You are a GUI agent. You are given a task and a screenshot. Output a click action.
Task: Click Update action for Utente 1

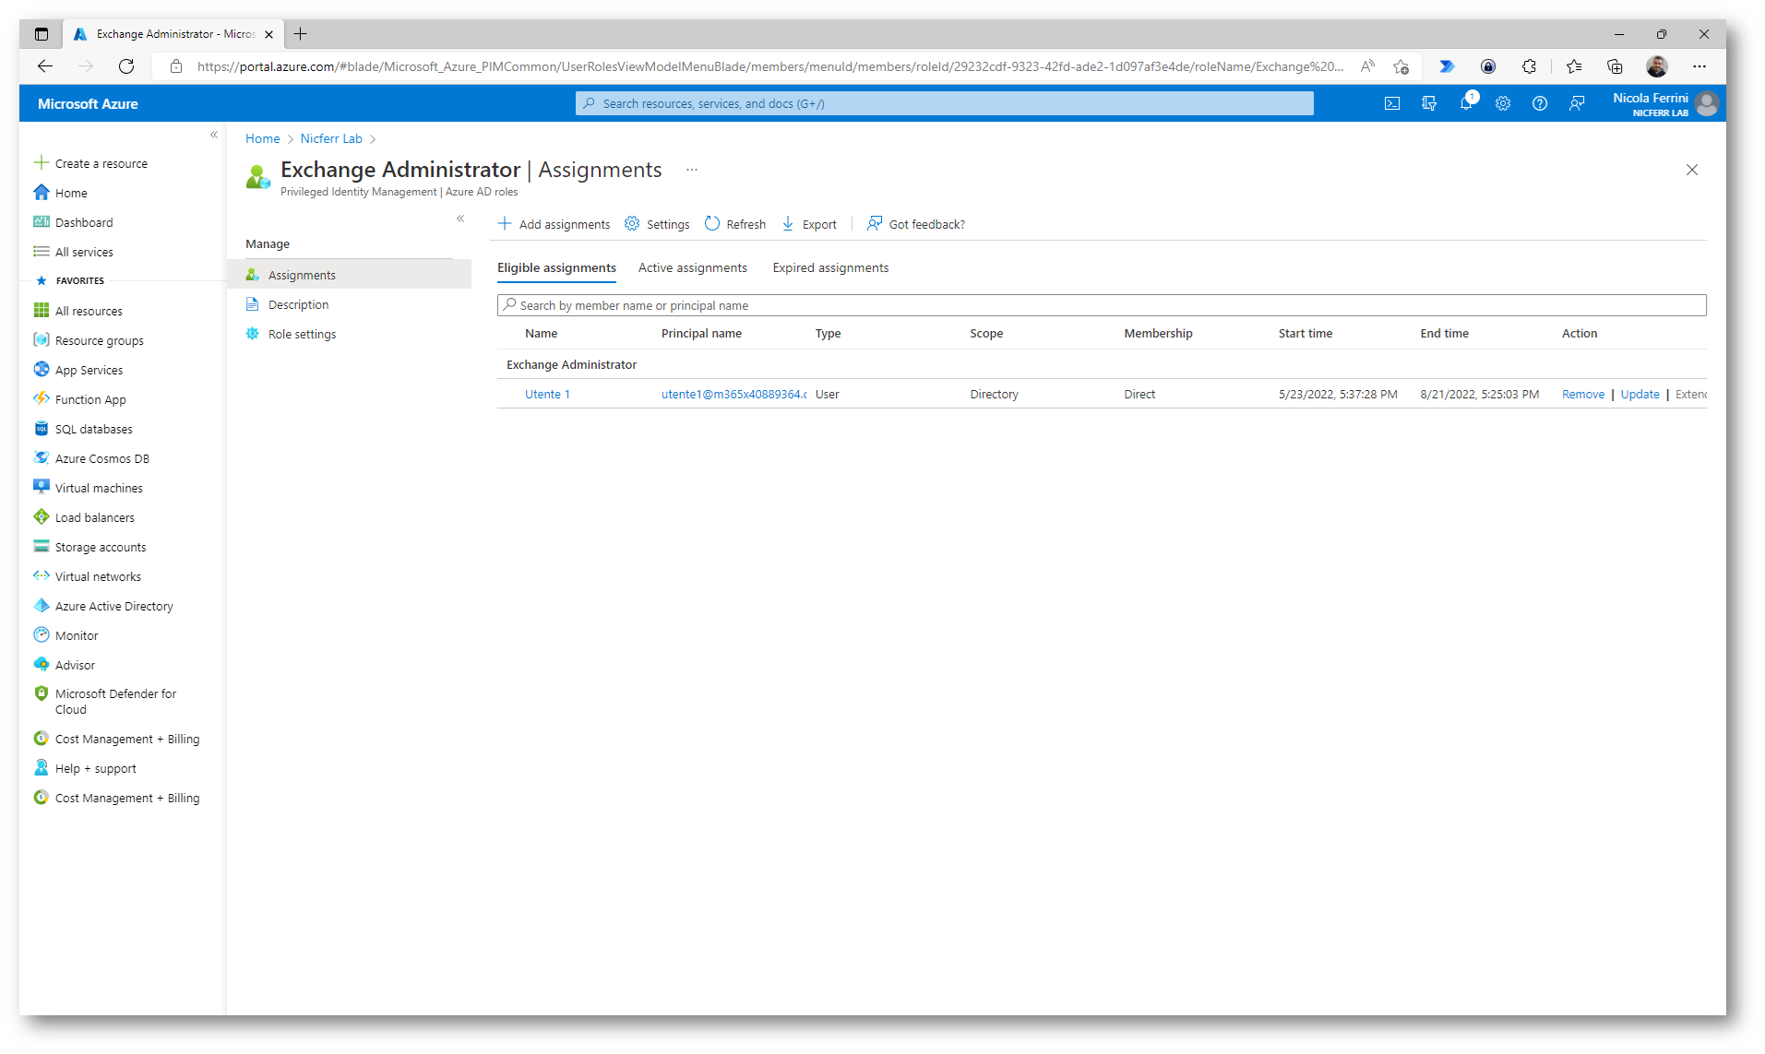coord(1640,394)
